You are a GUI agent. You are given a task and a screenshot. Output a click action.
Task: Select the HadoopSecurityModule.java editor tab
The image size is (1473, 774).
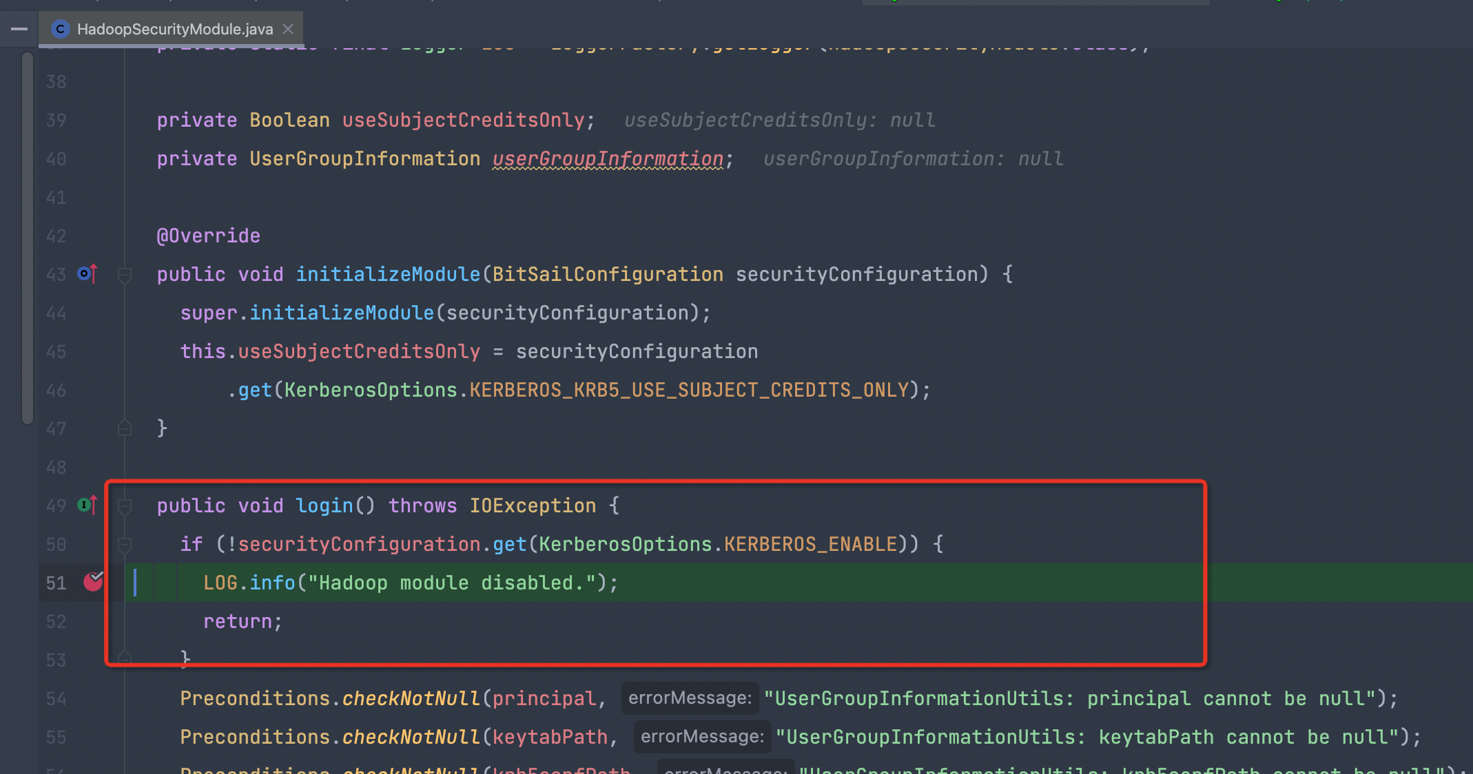pyautogui.click(x=174, y=29)
